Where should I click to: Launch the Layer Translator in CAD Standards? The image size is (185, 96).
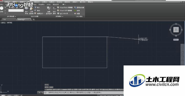point(79,7)
